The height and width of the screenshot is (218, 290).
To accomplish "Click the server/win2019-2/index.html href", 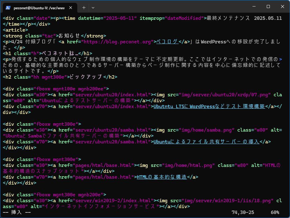I will point(113,200).
